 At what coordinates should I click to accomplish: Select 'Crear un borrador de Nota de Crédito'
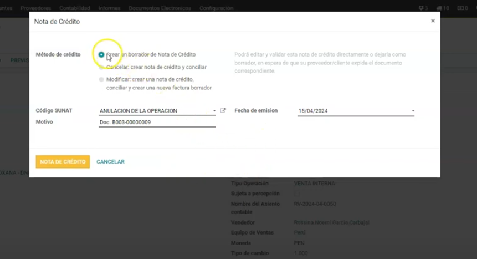point(101,54)
